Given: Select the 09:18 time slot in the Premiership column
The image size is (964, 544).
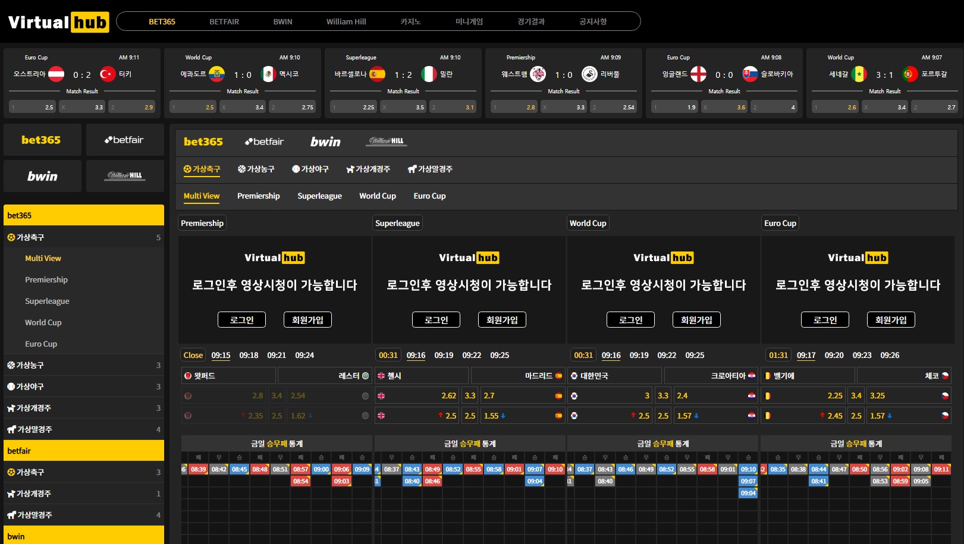Looking at the screenshot, I should point(248,355).
